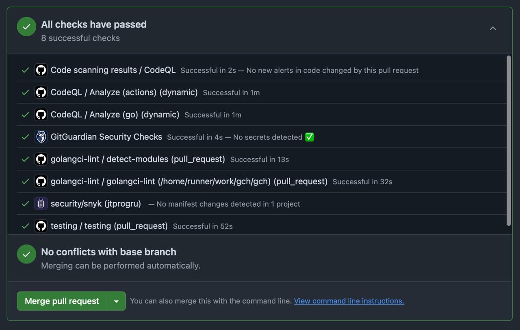The width and height of the screenshot is (520, 330).
Task: Open security/snyk (jtprogru) check details
Action: (x=95, y=203)
